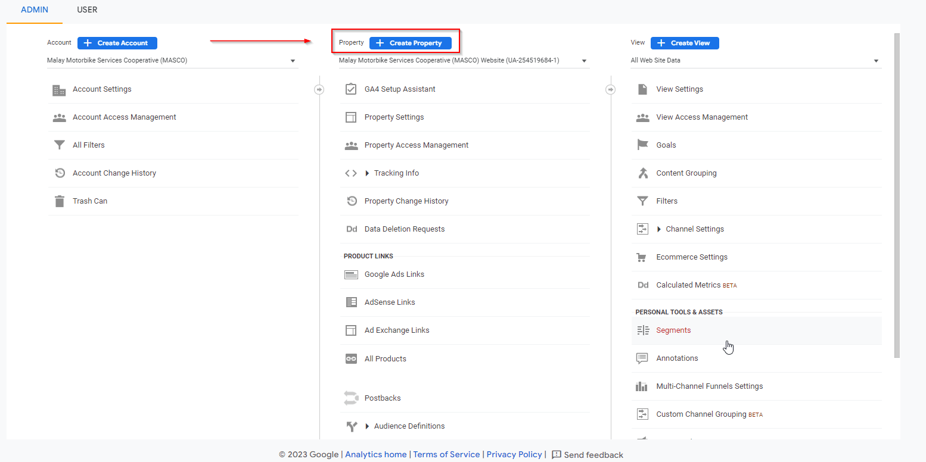
Task: Click the Annotations speech bubble icon
Action: tap(642, 358)
